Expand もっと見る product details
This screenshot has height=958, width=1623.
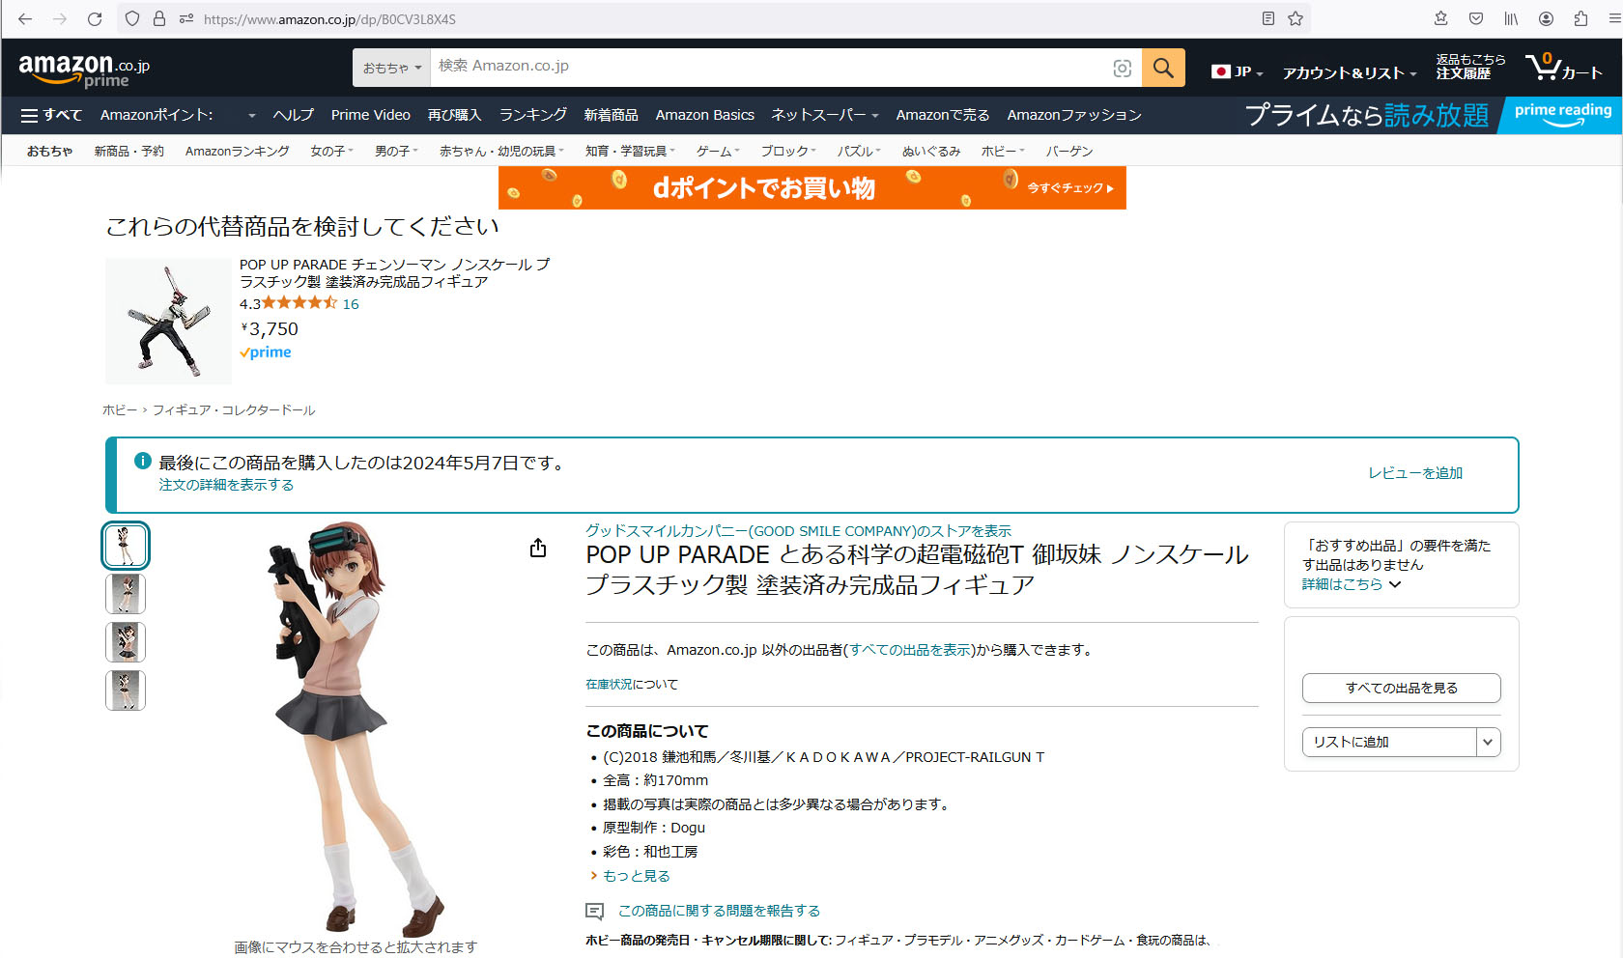tap(630, 876)
